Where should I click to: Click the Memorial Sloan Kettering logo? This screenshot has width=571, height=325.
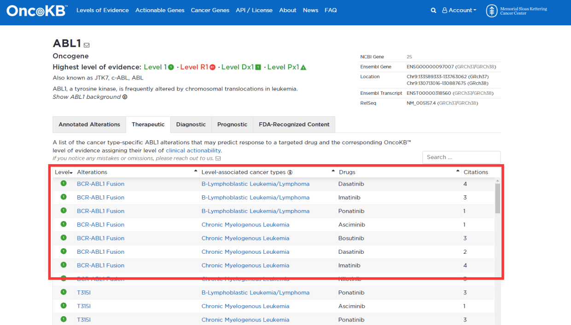(517, 11)
